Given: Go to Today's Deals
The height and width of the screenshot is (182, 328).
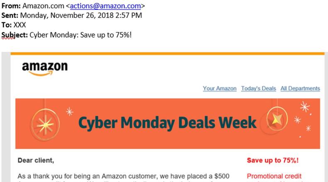Looking at the screenshot, I should pyautogui.click(x=258, y=89).
